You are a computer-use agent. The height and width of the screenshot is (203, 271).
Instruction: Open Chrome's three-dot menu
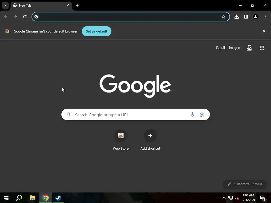[265, 17]
